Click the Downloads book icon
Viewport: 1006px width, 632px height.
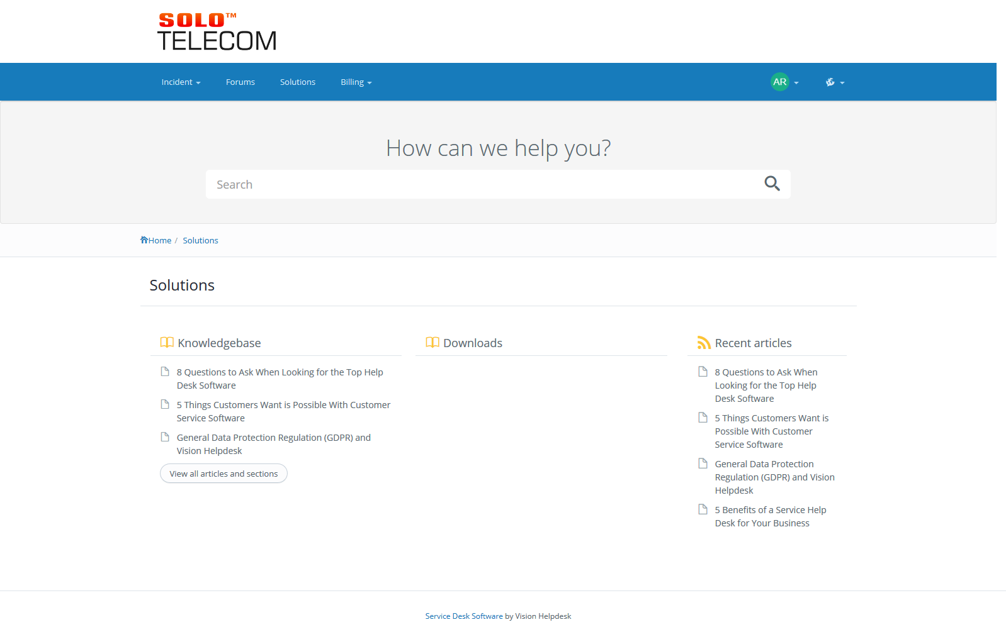tap(432, 343)
